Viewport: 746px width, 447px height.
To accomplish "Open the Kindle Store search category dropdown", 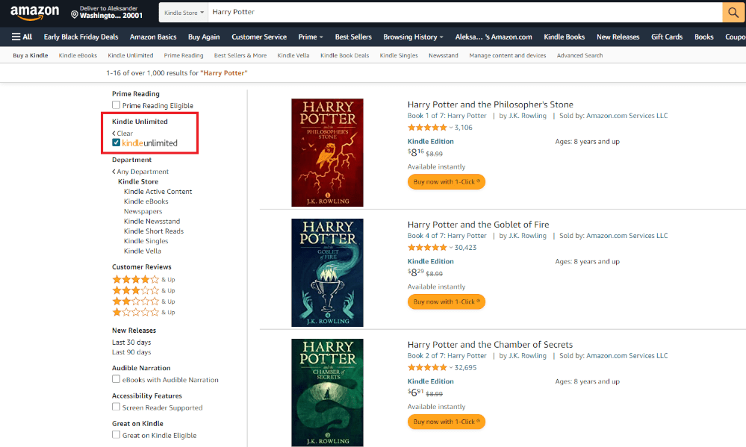I will [184, 13].
